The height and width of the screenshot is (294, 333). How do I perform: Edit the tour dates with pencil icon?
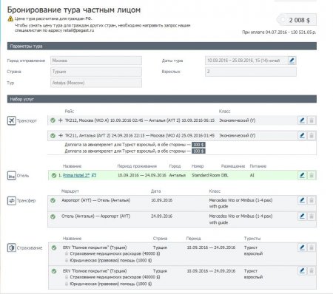coord(292,61)
